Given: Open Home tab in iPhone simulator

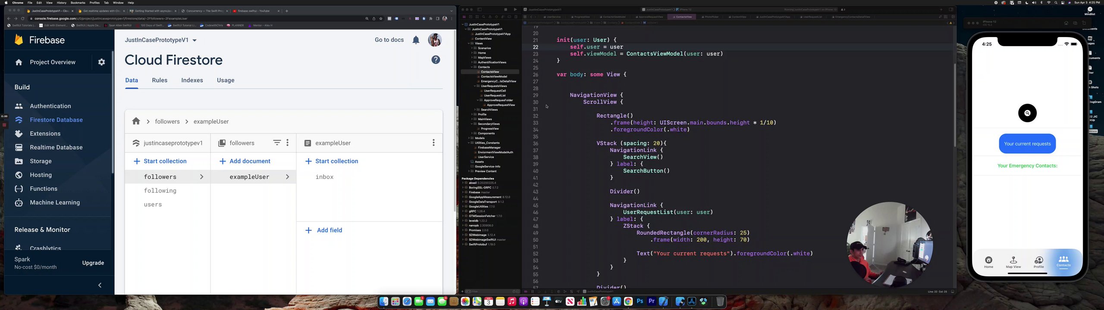Looking at the screenshot, I should pos(989,262).
